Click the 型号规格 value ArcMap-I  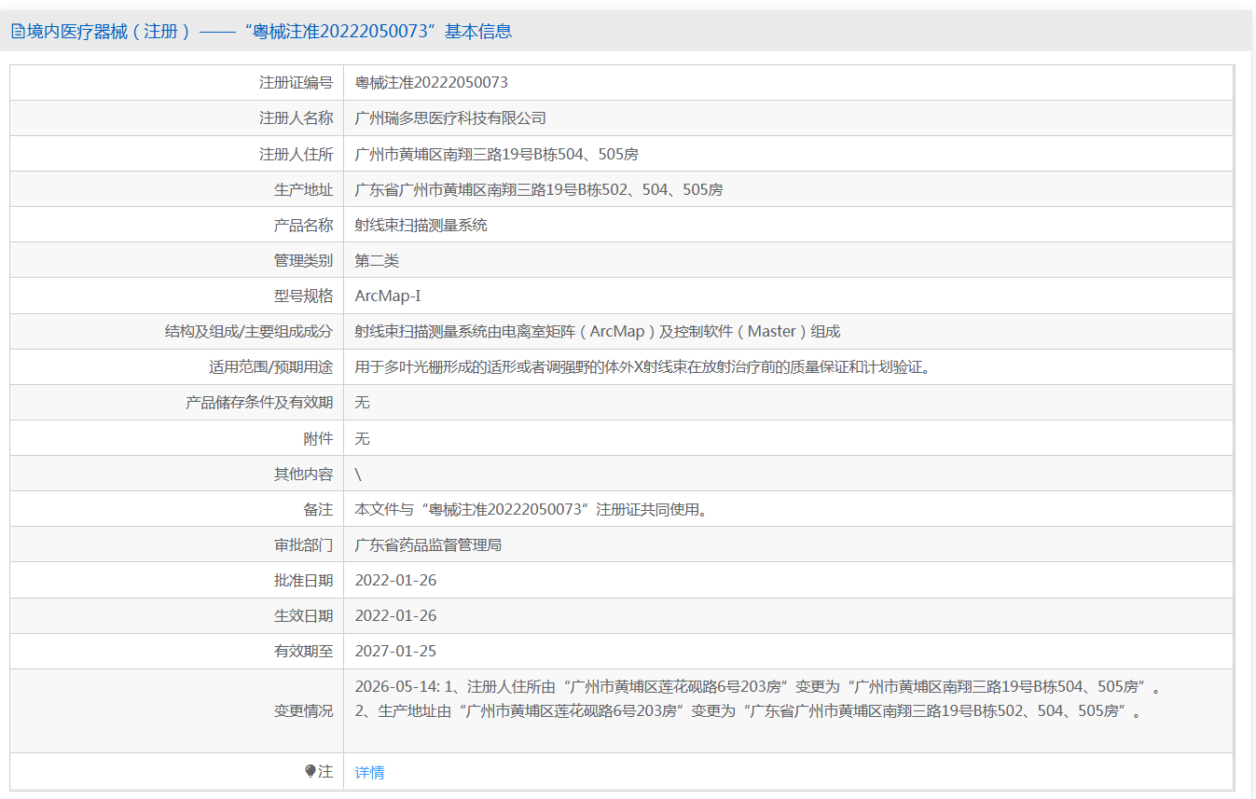pyautogui.click(x=388, y=296)
